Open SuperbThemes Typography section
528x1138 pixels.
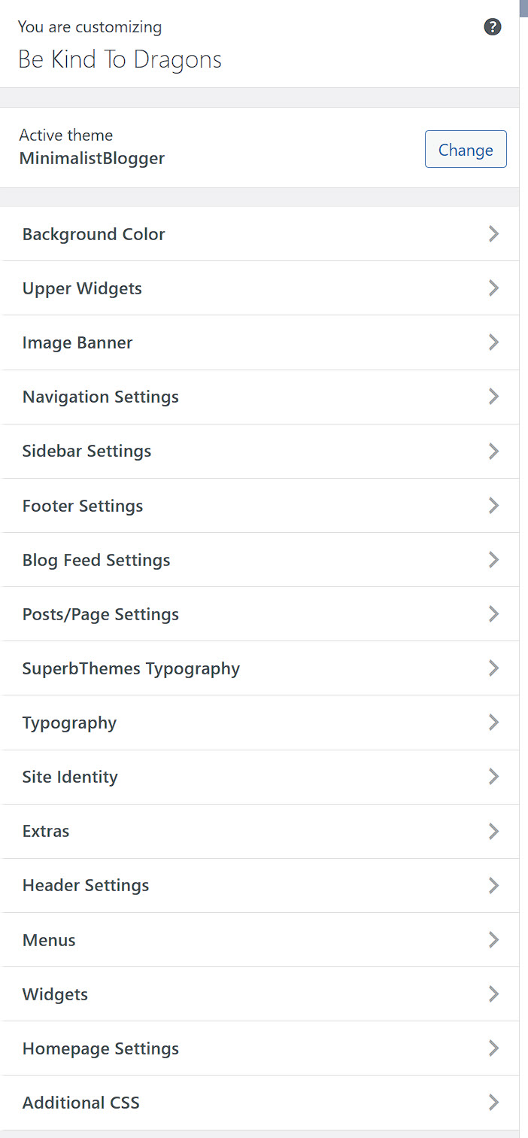coord(259,668)
